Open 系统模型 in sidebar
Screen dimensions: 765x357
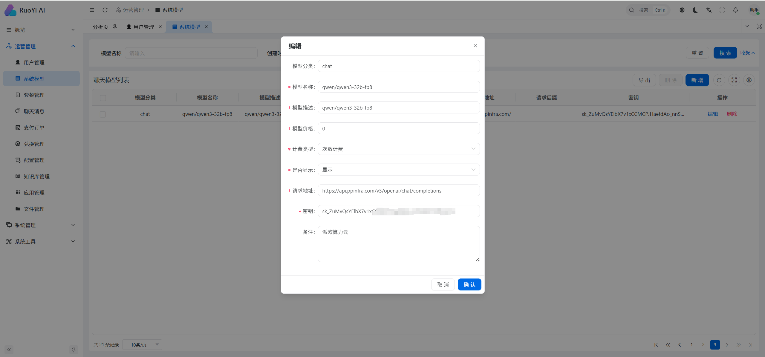(x=41, y=79)
